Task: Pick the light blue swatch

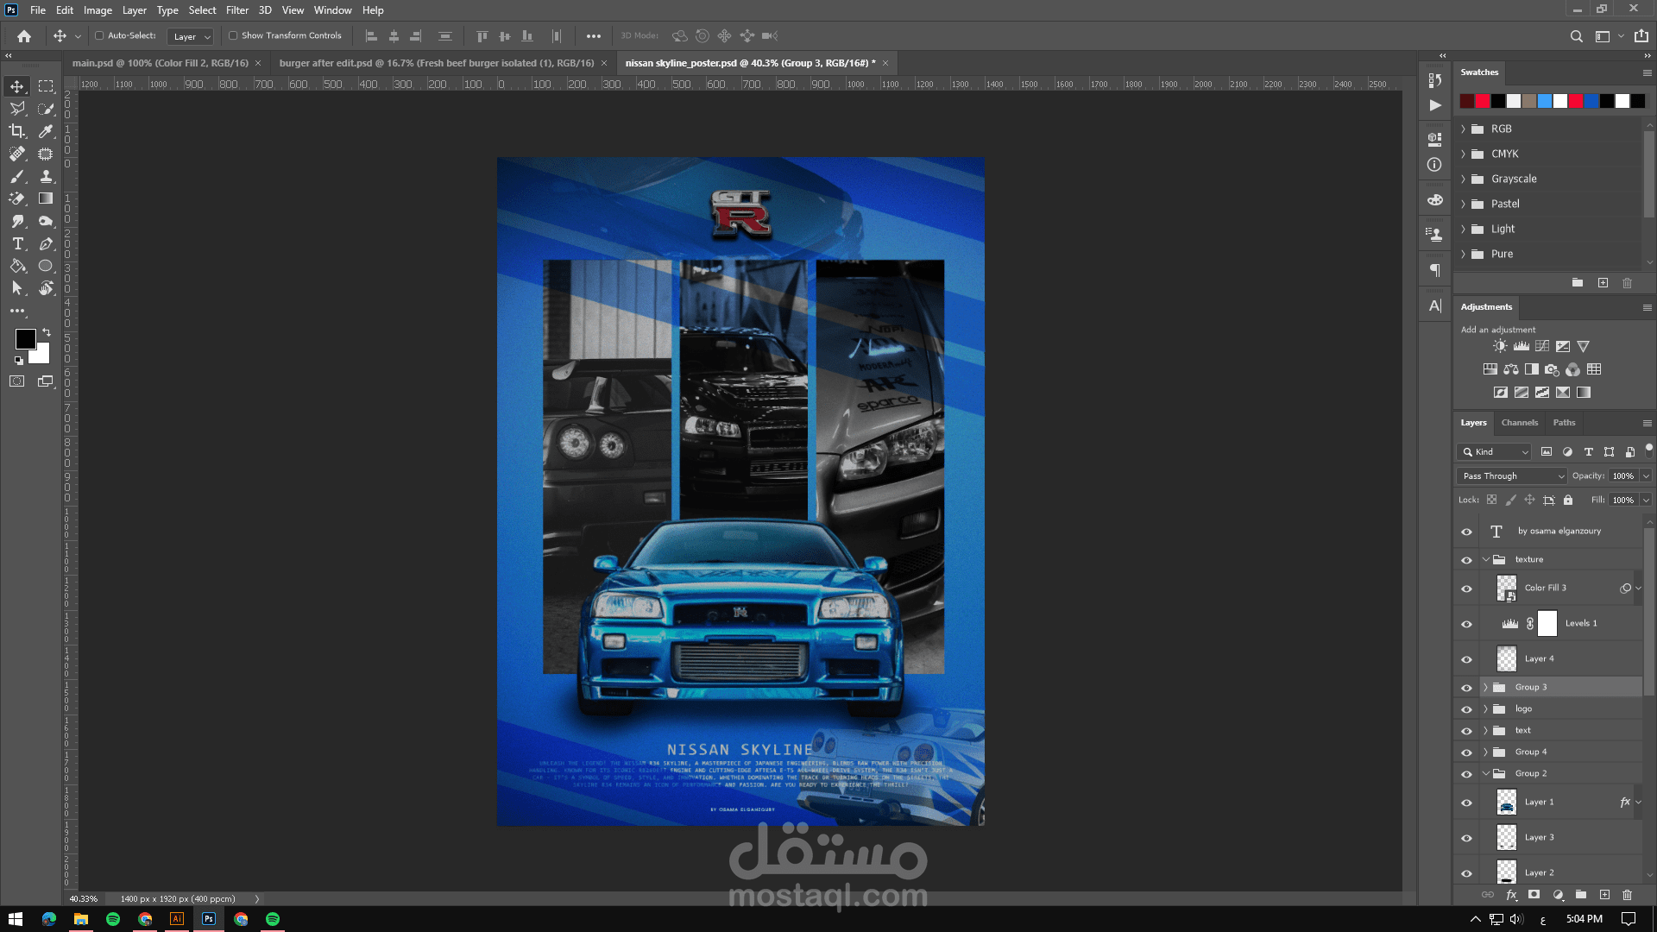Action: click(1545, 102)
